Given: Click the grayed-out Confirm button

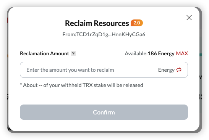Looking at the screenshot, I should 104,112.
